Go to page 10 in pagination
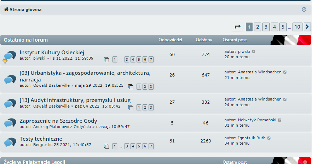Screen dimensions: 312x164 point(297,27)
